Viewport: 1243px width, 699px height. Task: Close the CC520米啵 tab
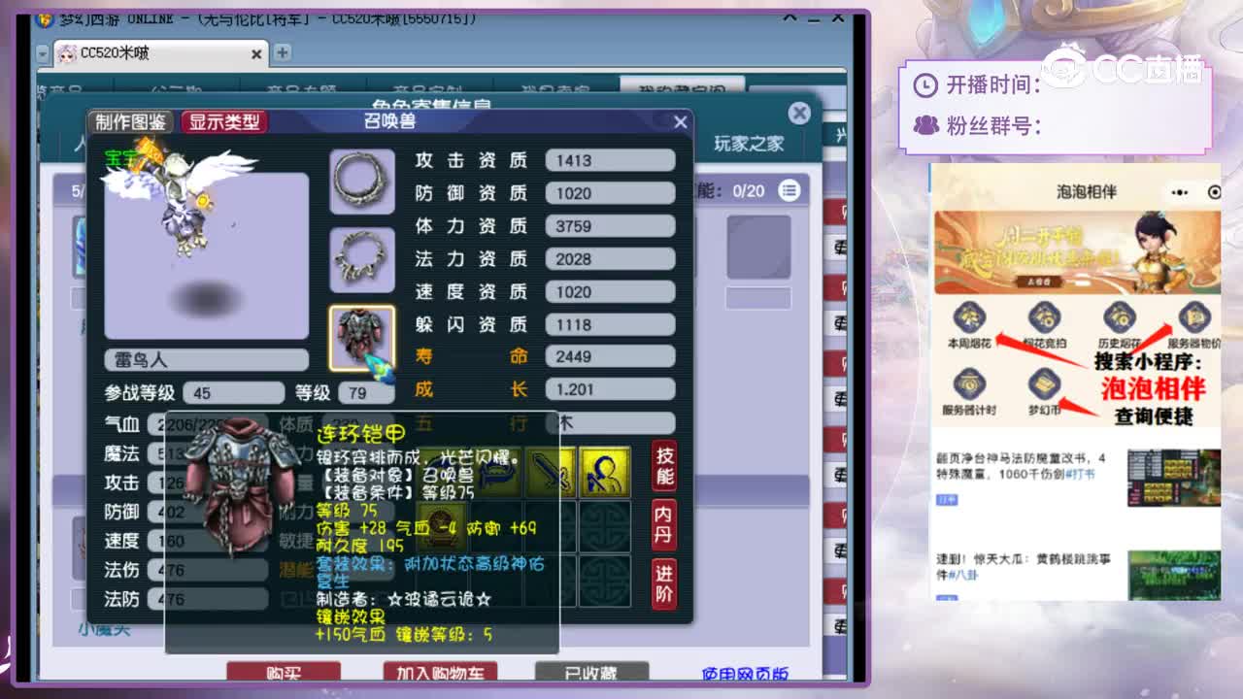pyautogui.click(x=256, y=54)
